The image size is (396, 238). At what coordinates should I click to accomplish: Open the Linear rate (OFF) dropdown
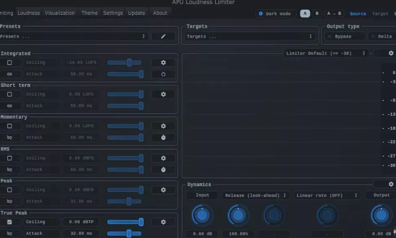[327, 196]
